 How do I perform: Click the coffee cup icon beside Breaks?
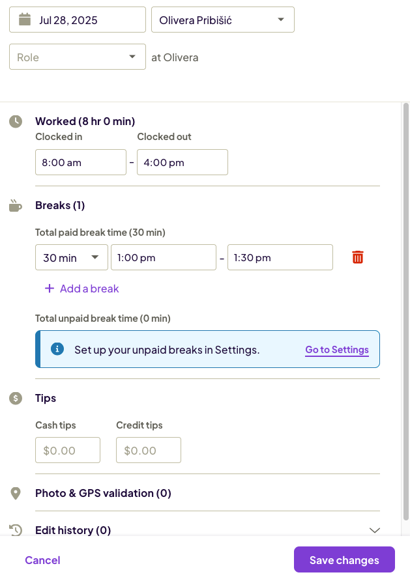coord(16,205)
